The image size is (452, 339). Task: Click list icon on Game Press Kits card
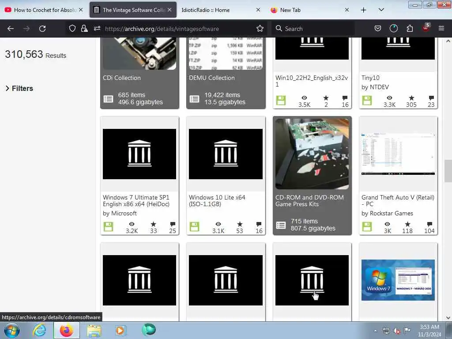coord(281,225)
